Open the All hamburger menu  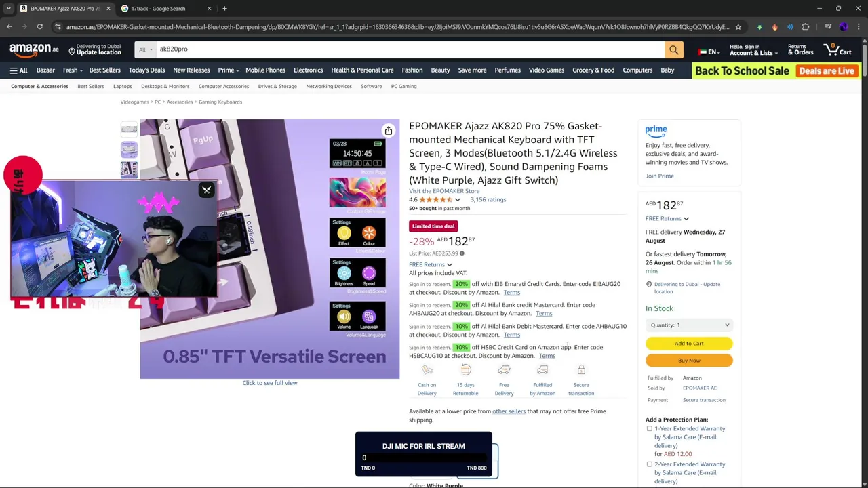point(18,70)
